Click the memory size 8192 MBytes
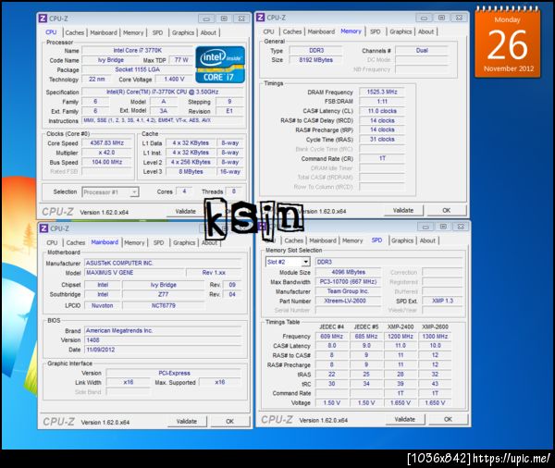This screenshot has width=555, height=468. (x=315, y=60)
